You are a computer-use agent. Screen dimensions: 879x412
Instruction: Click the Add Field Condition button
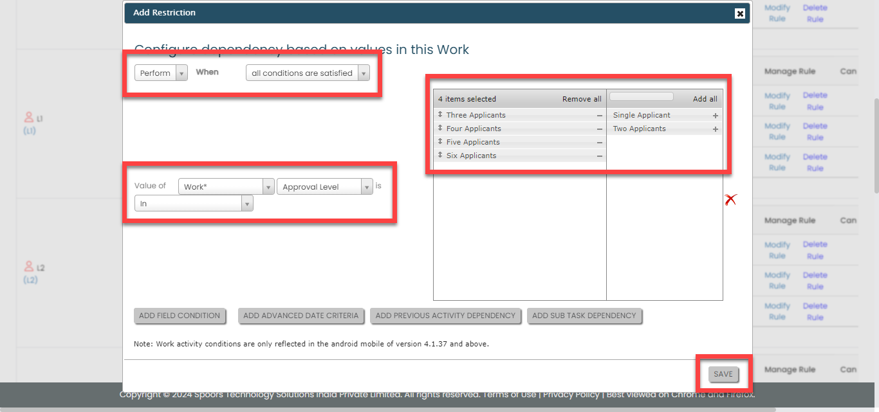click(x=180, y=316)
